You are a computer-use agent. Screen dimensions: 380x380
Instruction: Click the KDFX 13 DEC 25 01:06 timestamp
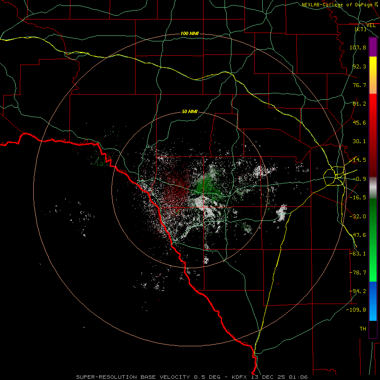(270, 377)
